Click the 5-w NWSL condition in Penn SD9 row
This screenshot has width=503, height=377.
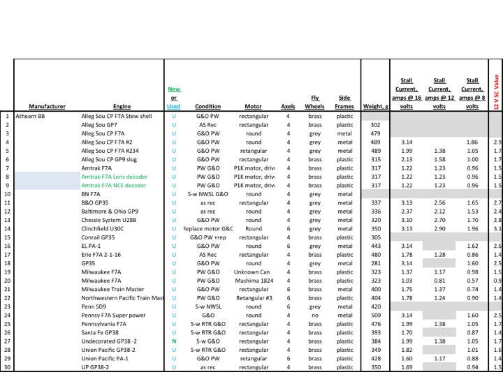click(x=208, y=306)
